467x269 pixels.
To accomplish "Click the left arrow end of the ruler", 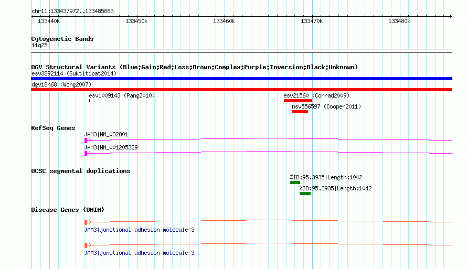I will [33, 16].
